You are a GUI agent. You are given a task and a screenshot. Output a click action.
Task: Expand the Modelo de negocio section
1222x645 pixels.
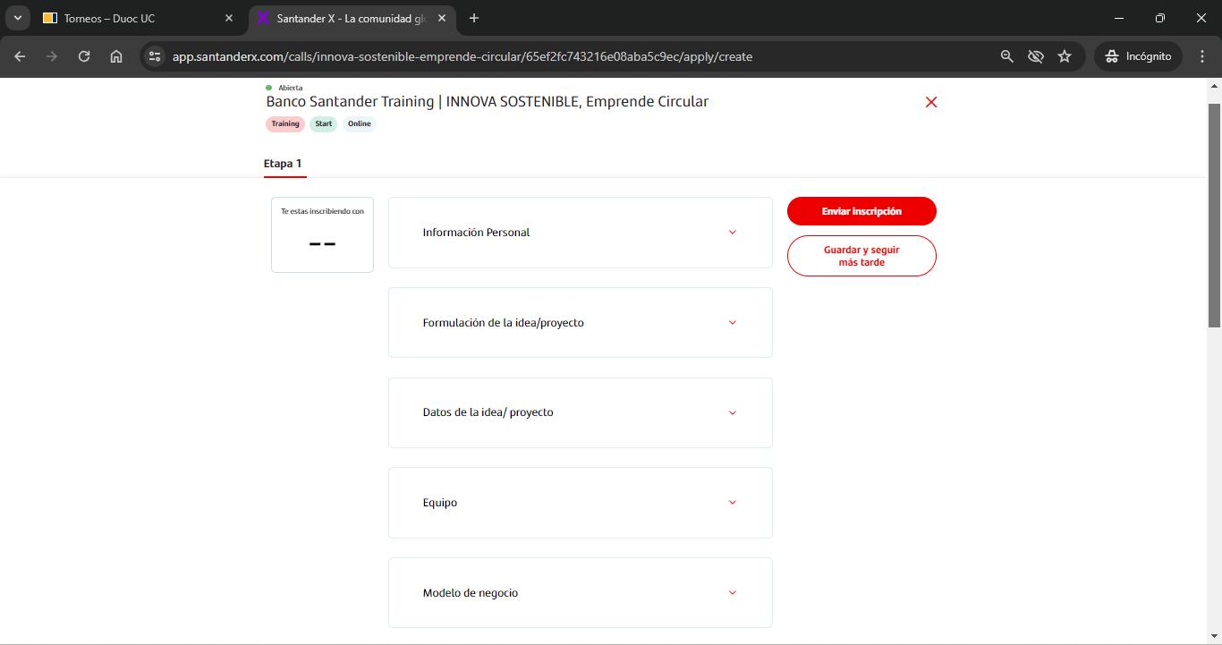pyautogui.click(x=580, y=592)
